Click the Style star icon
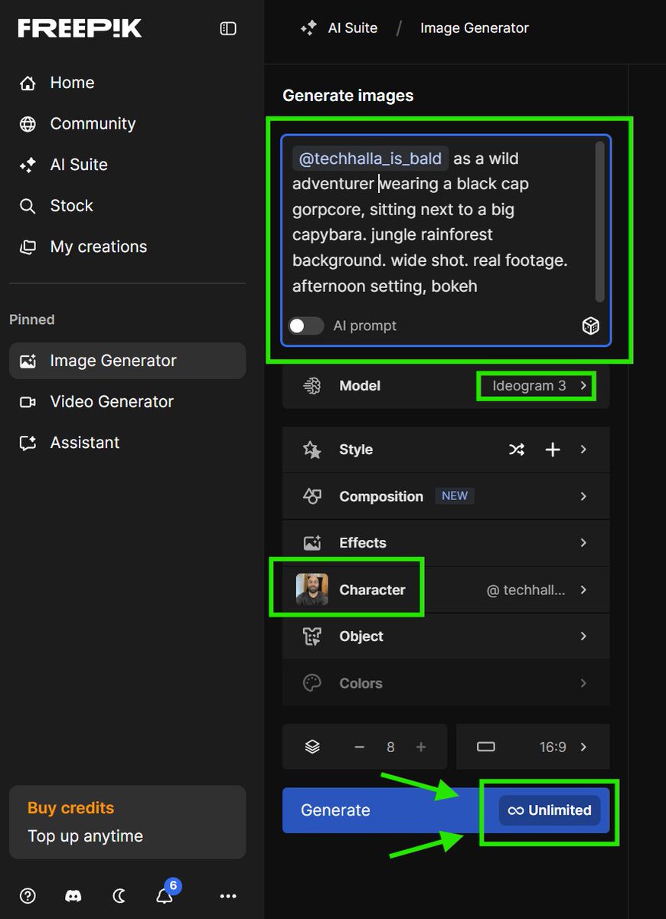666x919 pixels. (312, 450)
